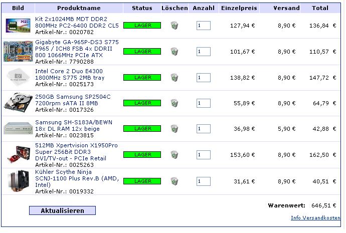Click LAGER status of Samsung SP2504C
The width and height of the screenshot is (346, 233).
point(142,103)
